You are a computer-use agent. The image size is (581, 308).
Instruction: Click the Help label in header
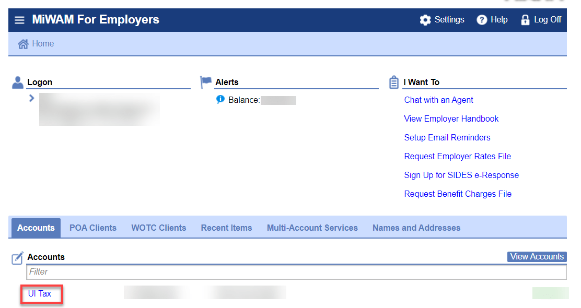point(499,20)
